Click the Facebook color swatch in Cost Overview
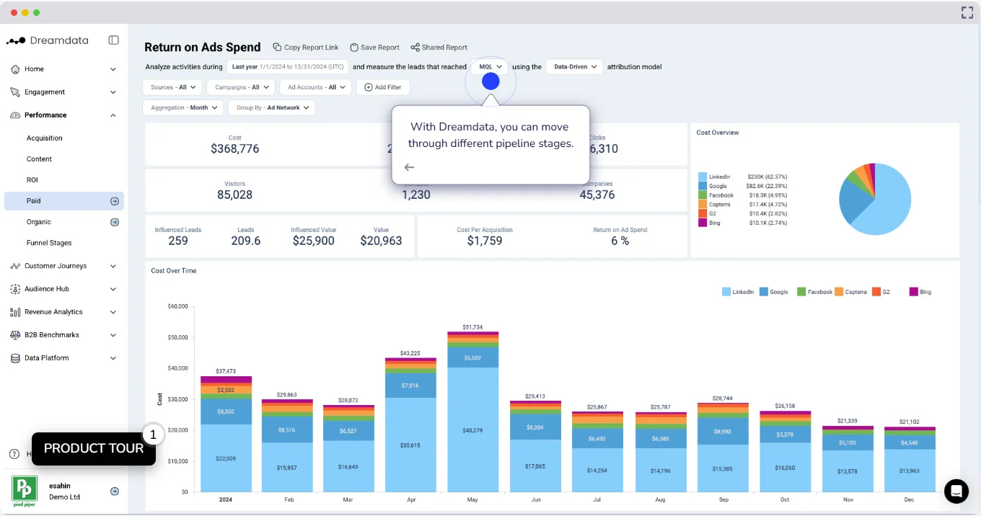The image size is (981, 516). pyautogui.click(x=701, y=195)
